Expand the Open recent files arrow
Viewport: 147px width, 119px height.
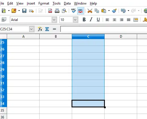coord(19,10)
